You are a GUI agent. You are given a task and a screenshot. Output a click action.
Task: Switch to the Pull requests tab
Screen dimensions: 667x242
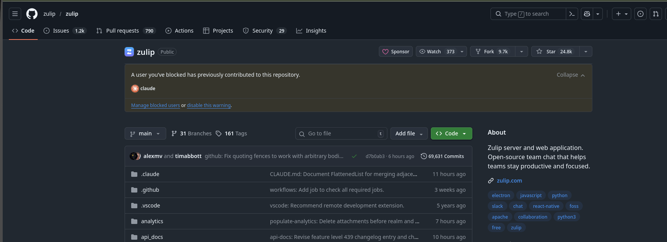pos(126,31)
